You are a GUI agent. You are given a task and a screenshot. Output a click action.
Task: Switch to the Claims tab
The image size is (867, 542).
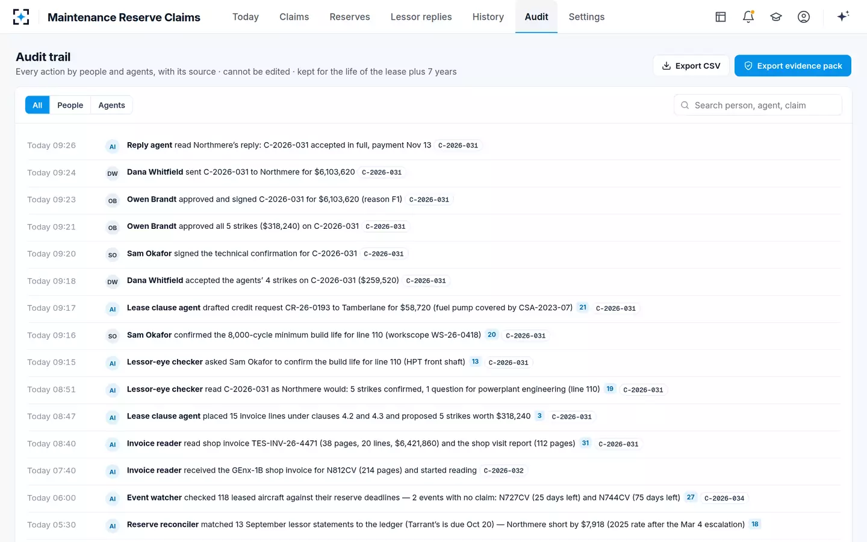pyautogui.click(x=294, y=17)
